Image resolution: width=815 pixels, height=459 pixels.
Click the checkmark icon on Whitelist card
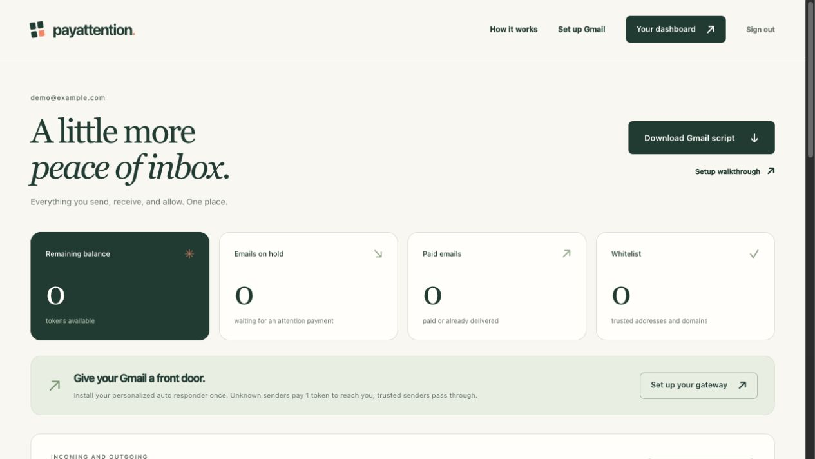[x=754, y=254]
